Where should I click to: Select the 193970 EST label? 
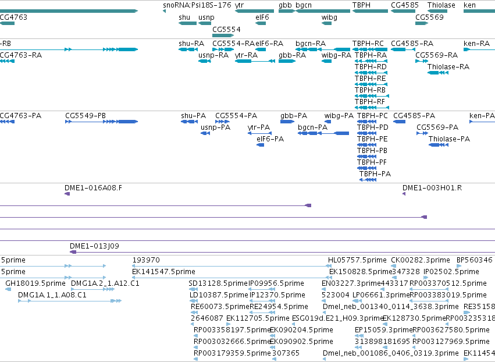pos(146,260)
